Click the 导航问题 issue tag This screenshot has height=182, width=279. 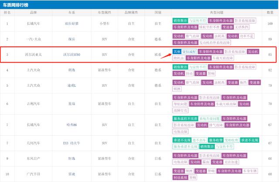(x=180, y=104)
